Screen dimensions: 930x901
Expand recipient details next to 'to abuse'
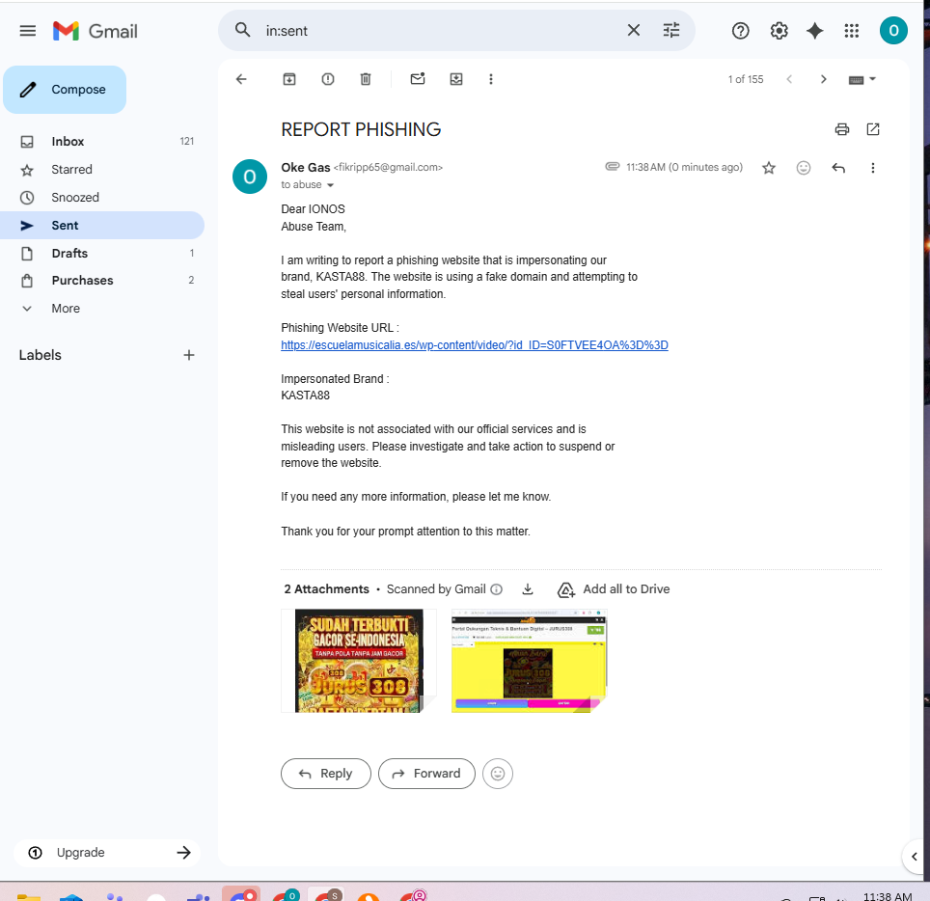pyautogui.click(x=331, y=185)
